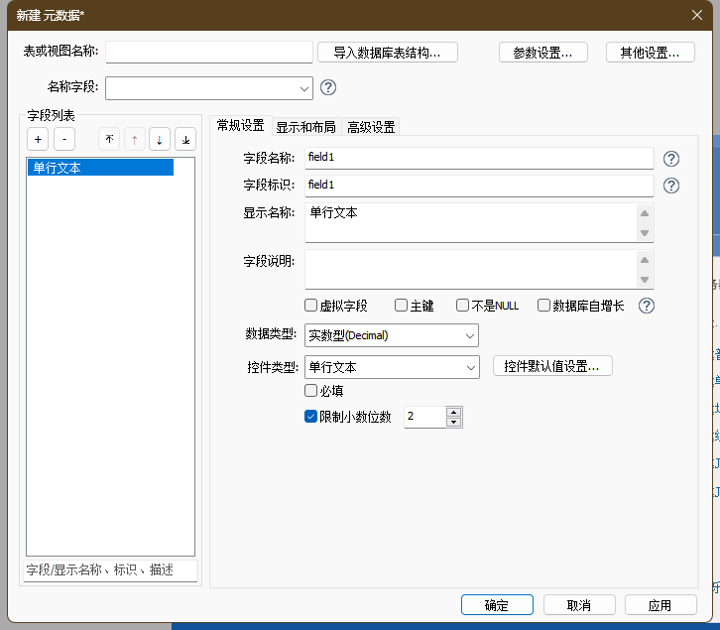Enable the 虚拟字段 checkbox
720x630 pixels.
(x=311, y=306)
